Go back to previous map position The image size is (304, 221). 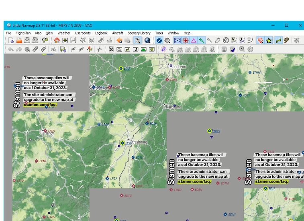(x=119, y=40)
